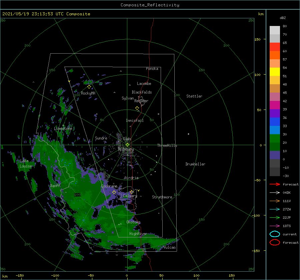Click the white asterisk marker east of RedDeer
Screen dimensions: 300x280
tap(158, 114)
